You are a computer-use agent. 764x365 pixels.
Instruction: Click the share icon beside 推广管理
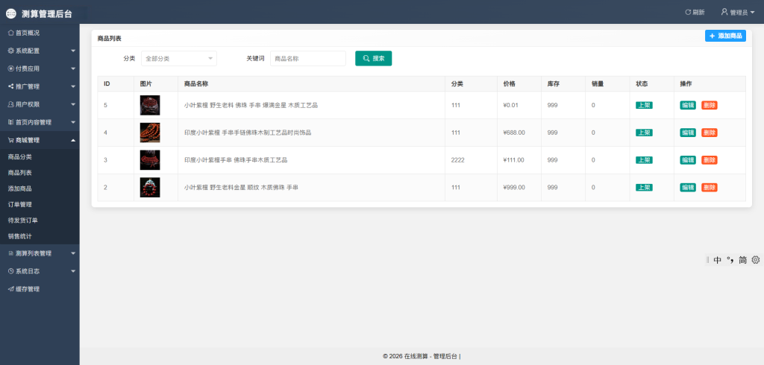click(x=10, y=86)
